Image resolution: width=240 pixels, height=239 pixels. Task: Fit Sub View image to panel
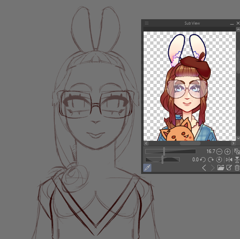pos(237,151)
